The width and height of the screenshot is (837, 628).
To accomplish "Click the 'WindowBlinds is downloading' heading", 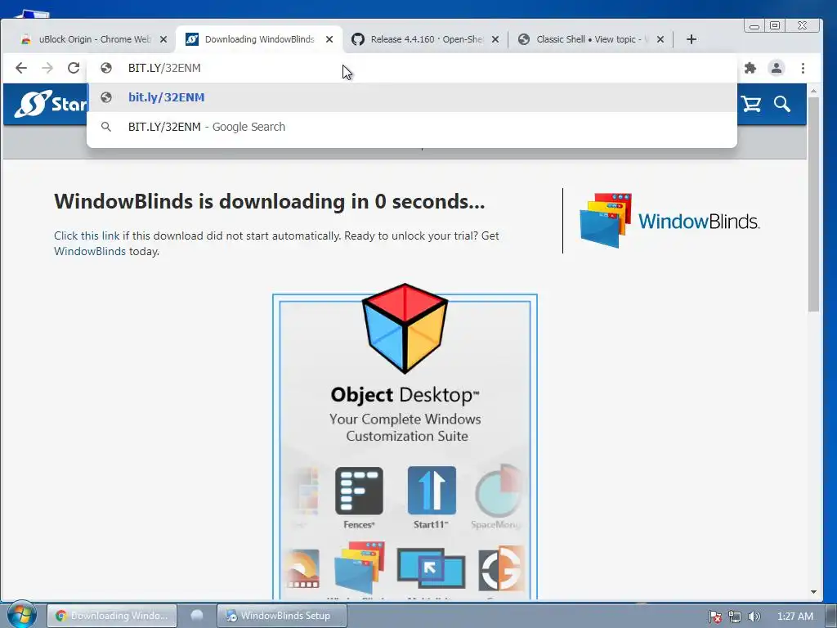I will 270,201.
